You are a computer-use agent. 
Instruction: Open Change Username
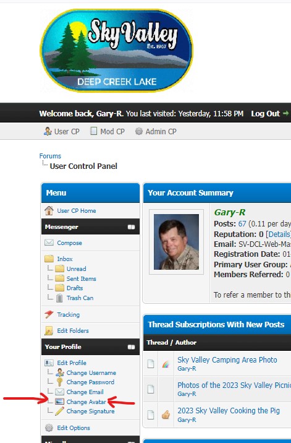coord(91,373)
